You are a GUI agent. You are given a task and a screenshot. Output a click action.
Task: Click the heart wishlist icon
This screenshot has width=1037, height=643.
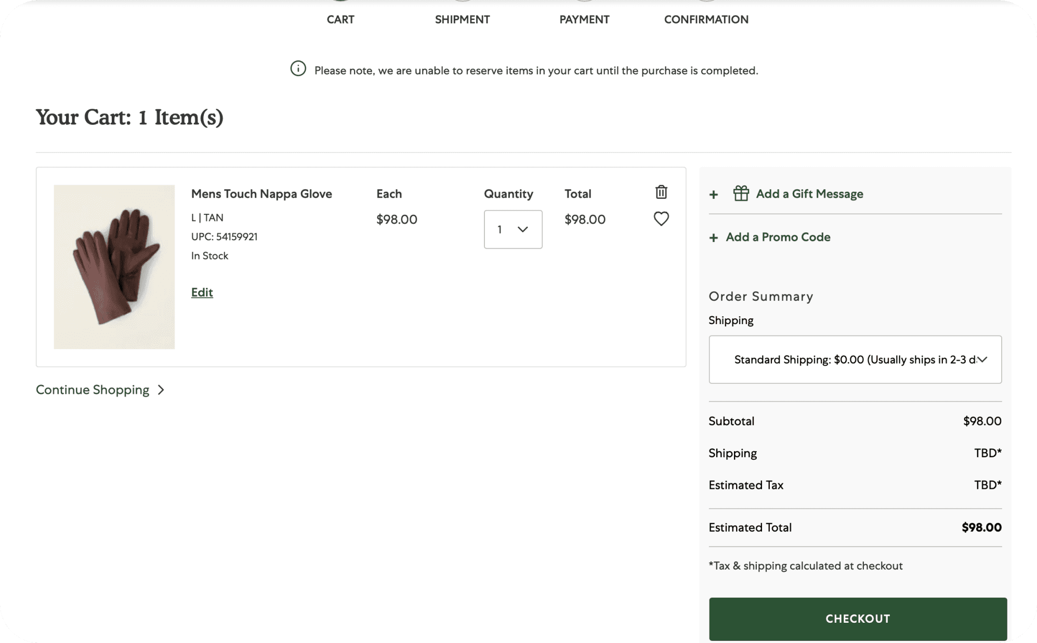point(661,218)
